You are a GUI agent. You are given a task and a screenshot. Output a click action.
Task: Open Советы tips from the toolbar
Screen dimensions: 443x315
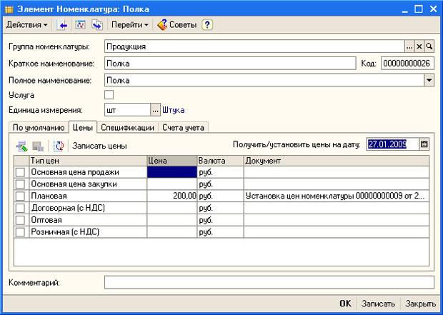click(x=179, y=25)
